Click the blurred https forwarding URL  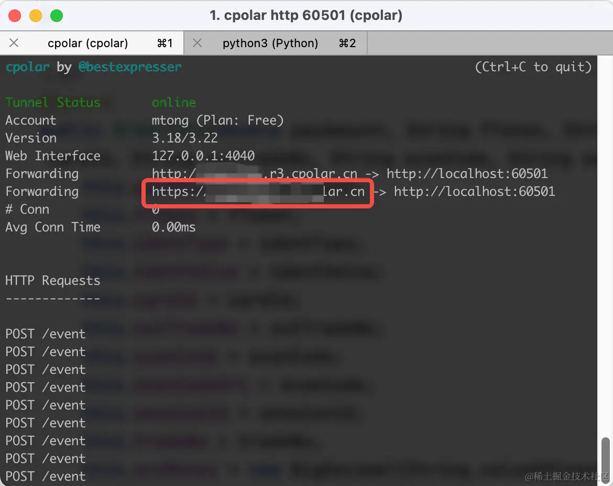pos(258,192)
